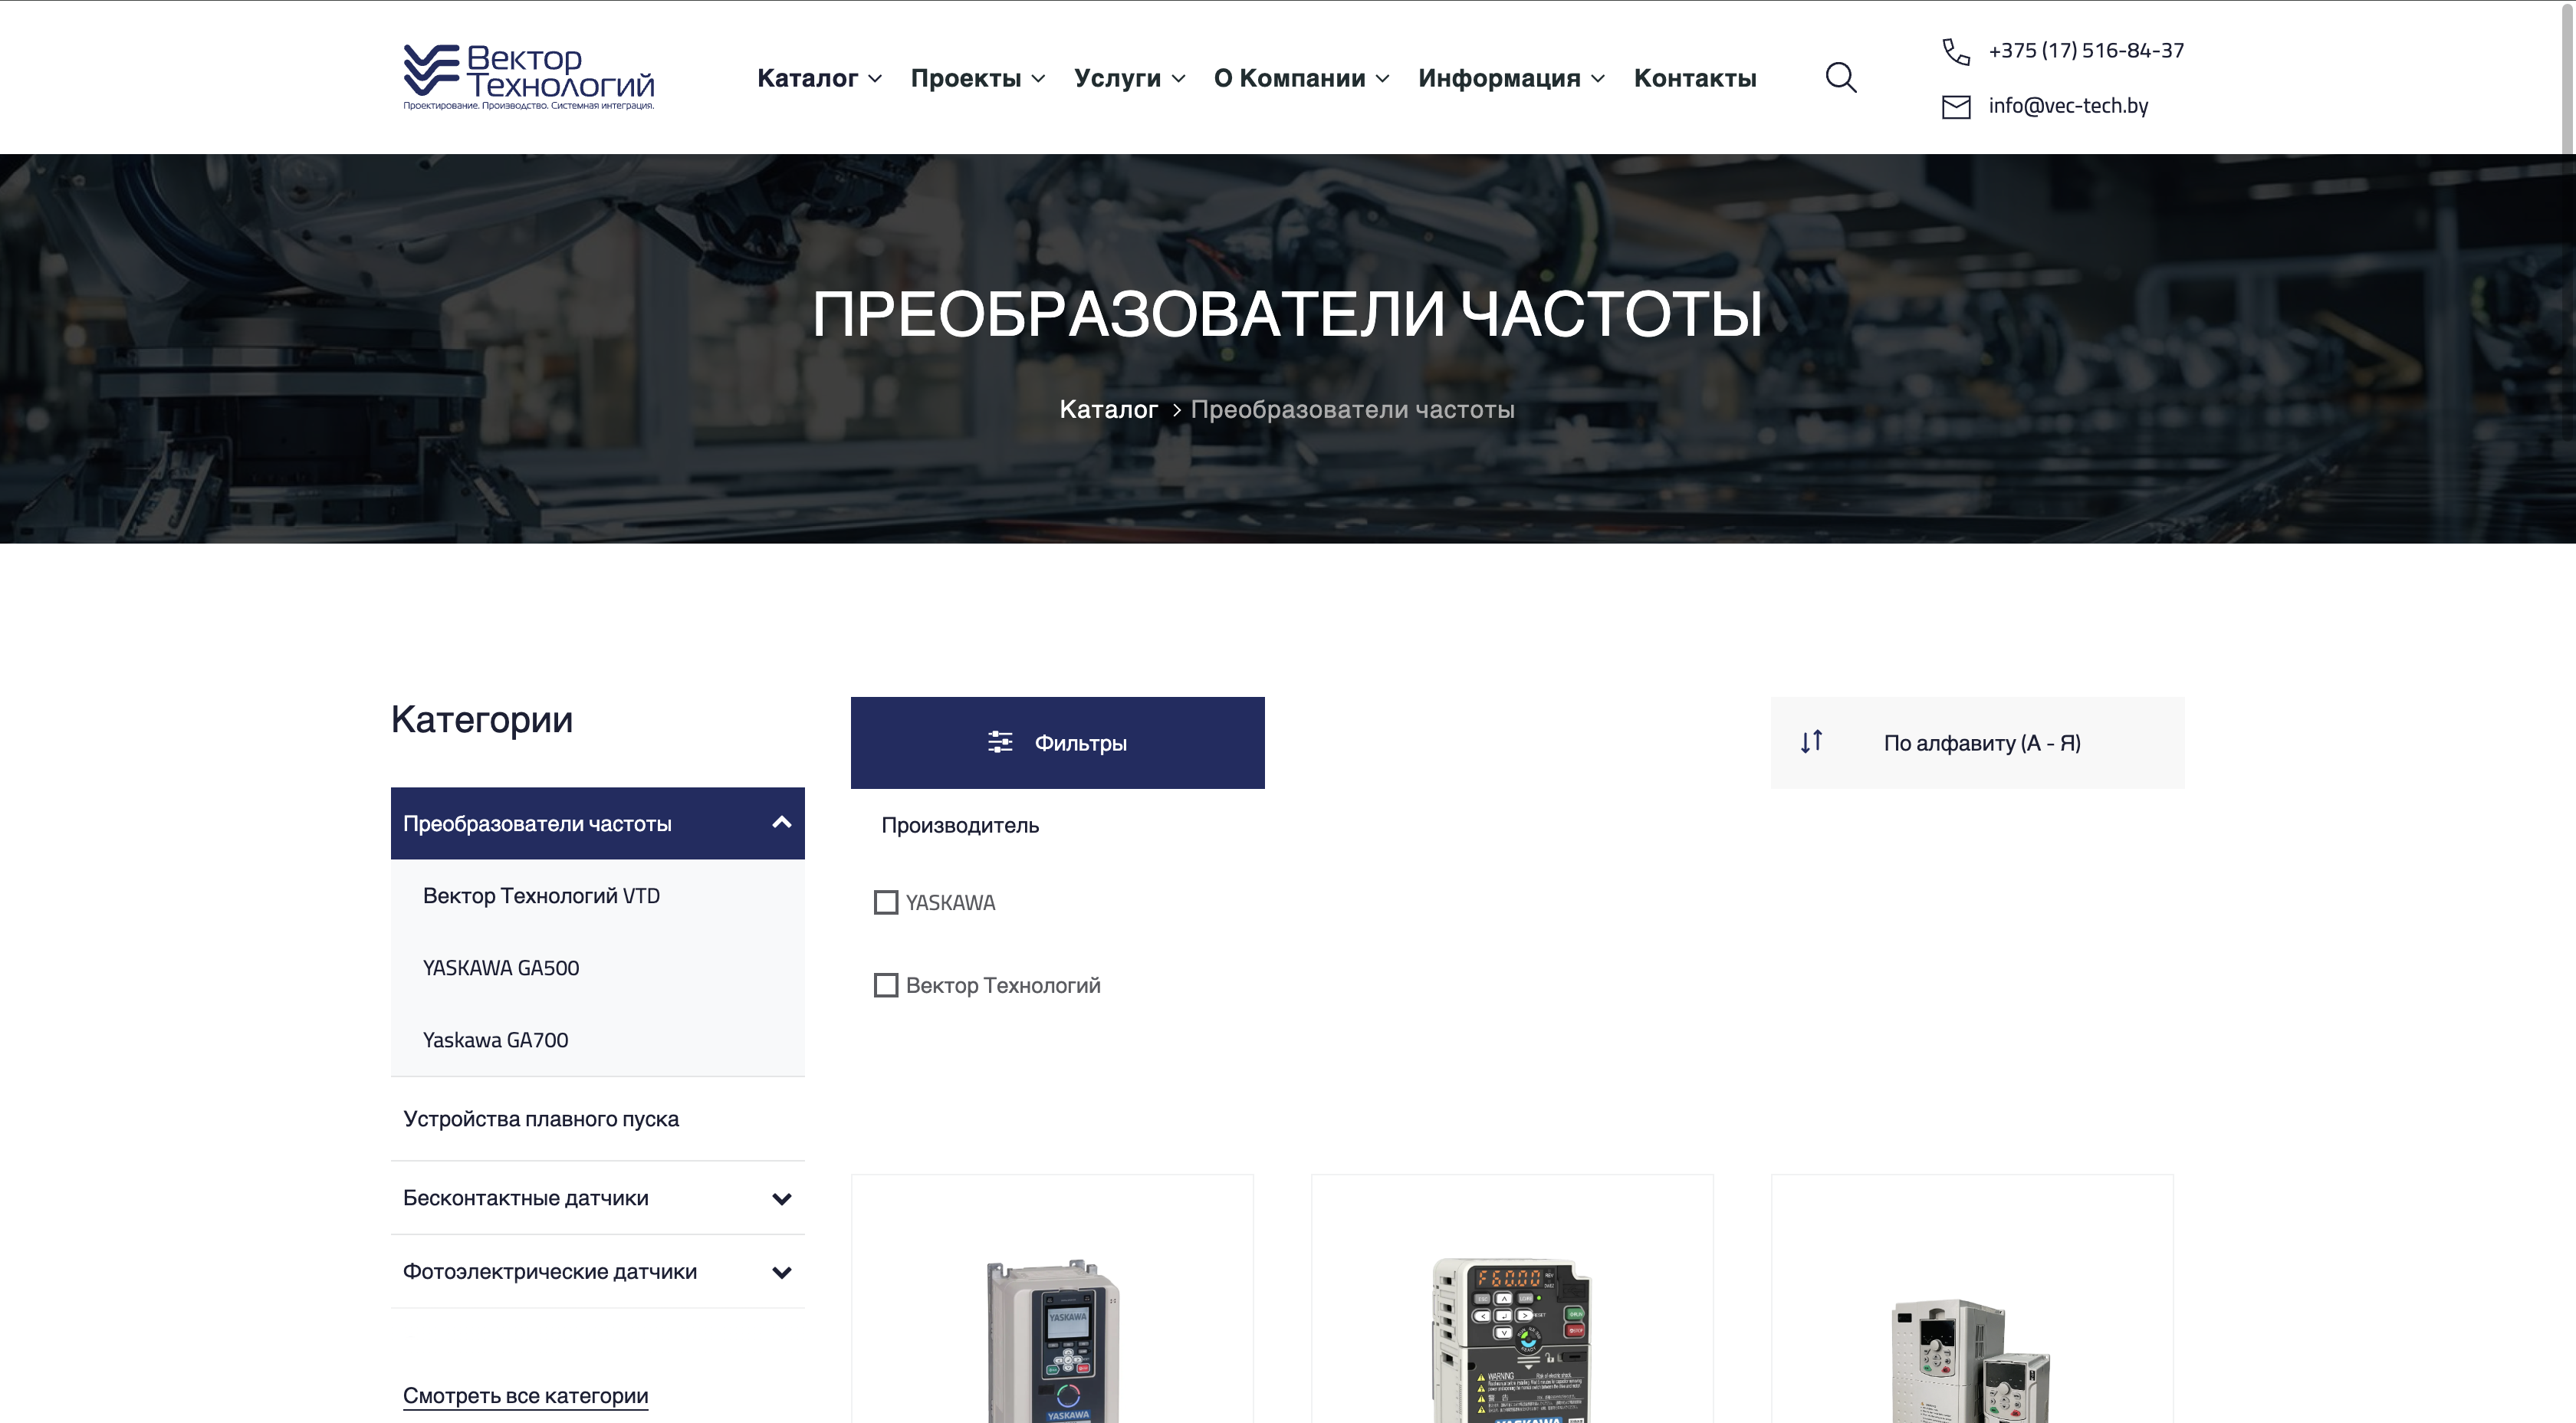Click Смотреть все категории link
Screen dimensions: 2576x1423
525,1396
